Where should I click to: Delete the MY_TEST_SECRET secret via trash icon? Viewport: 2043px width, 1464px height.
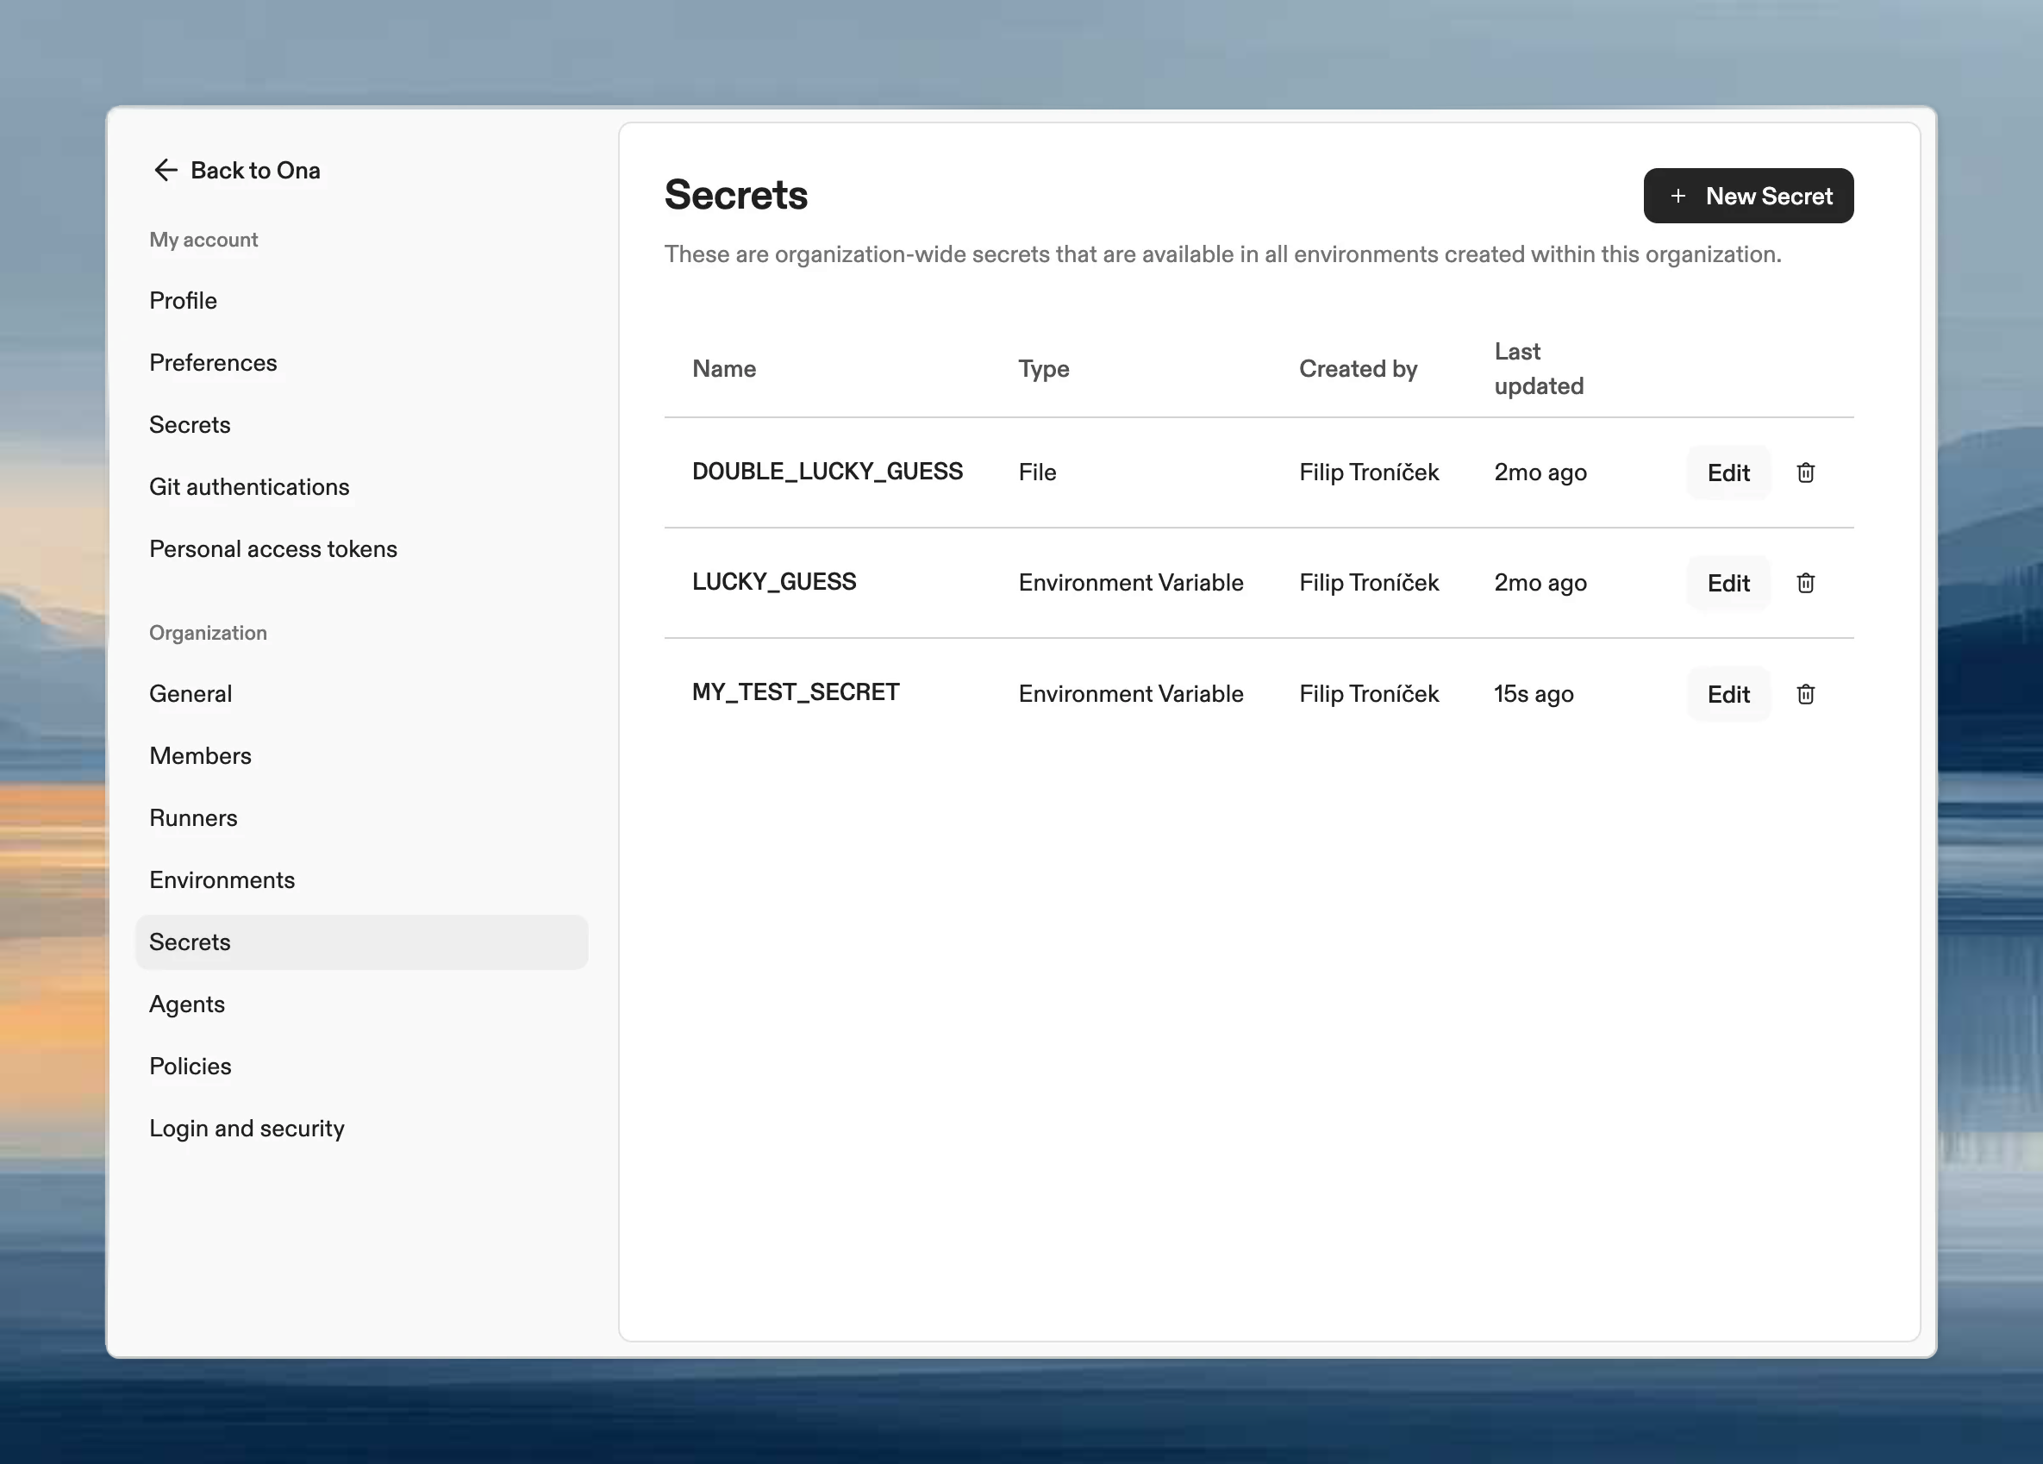(1805, 694)
